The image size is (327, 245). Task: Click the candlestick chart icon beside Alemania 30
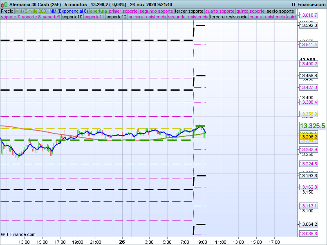[4, 4]
